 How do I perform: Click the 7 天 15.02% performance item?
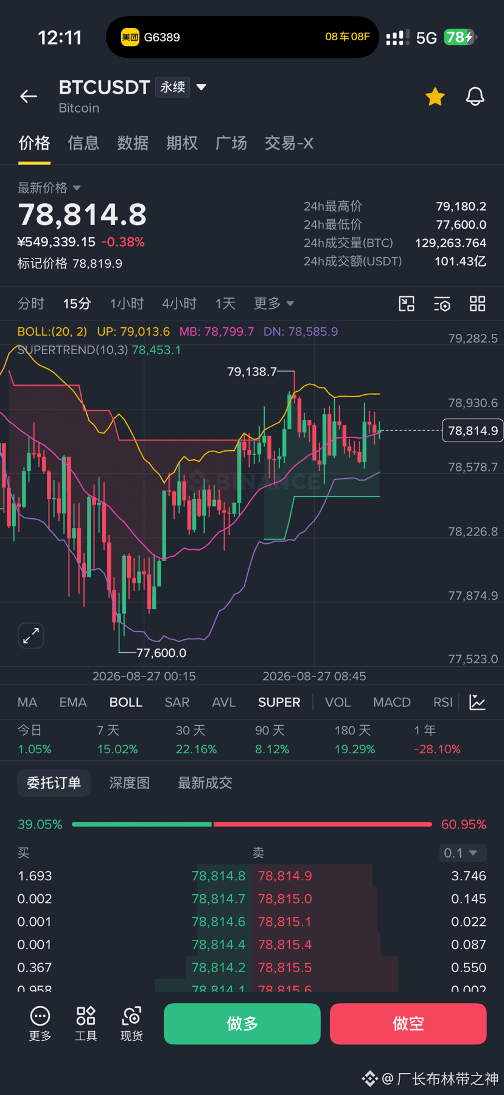[x=117, y=740]
